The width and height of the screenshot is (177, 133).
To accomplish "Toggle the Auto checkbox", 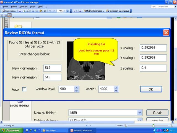I will [24, 89].
